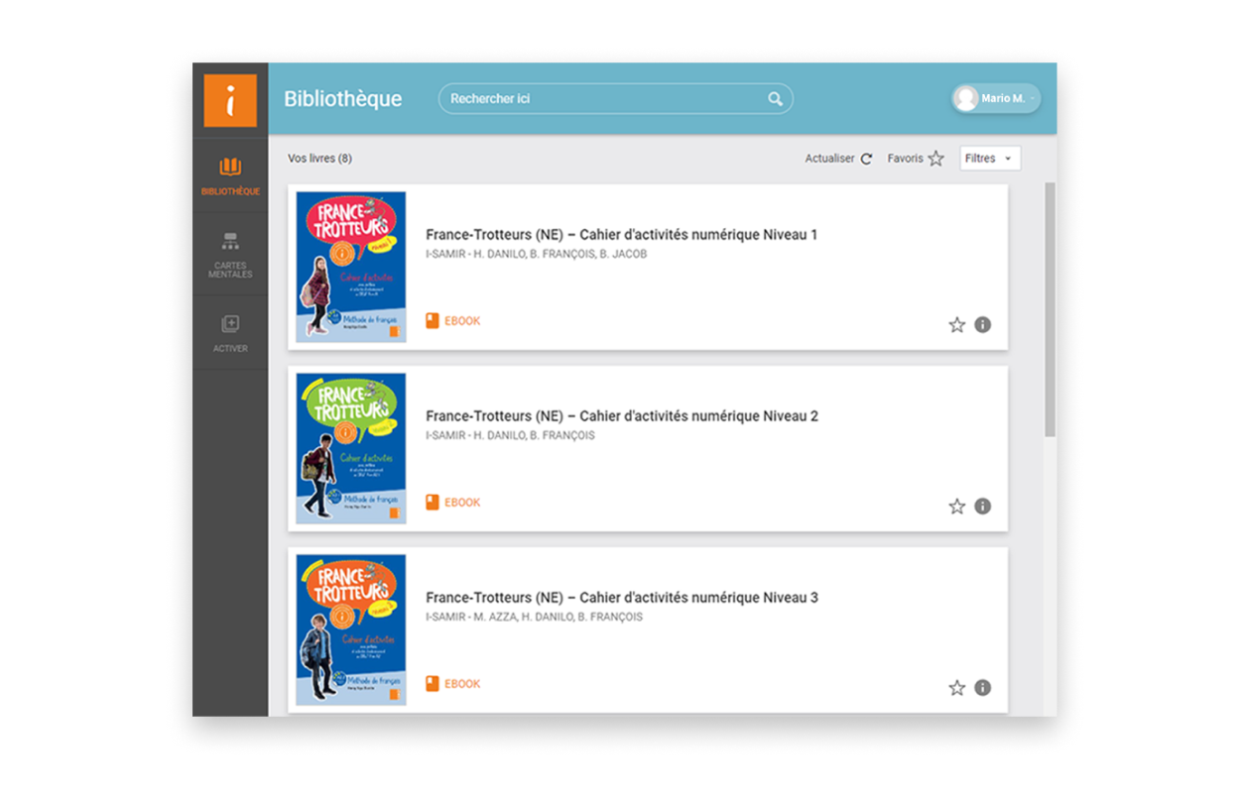
Task: Open Cartes Mentales in the sidebar
Action: pos(230,254)
